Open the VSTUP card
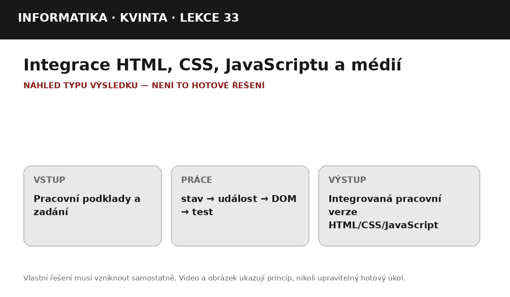The image size is (510, 297). click(93, 206)
